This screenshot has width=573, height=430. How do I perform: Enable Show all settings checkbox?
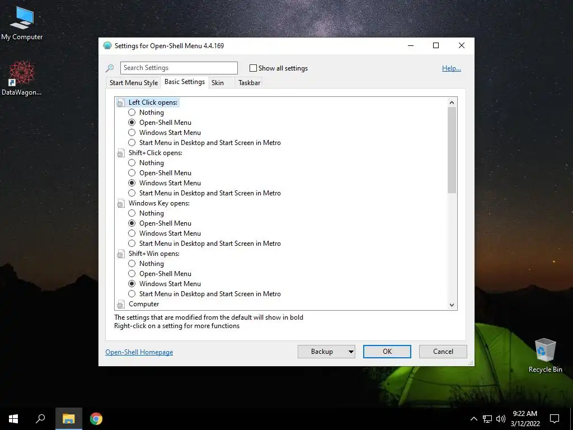coord(253,68)
